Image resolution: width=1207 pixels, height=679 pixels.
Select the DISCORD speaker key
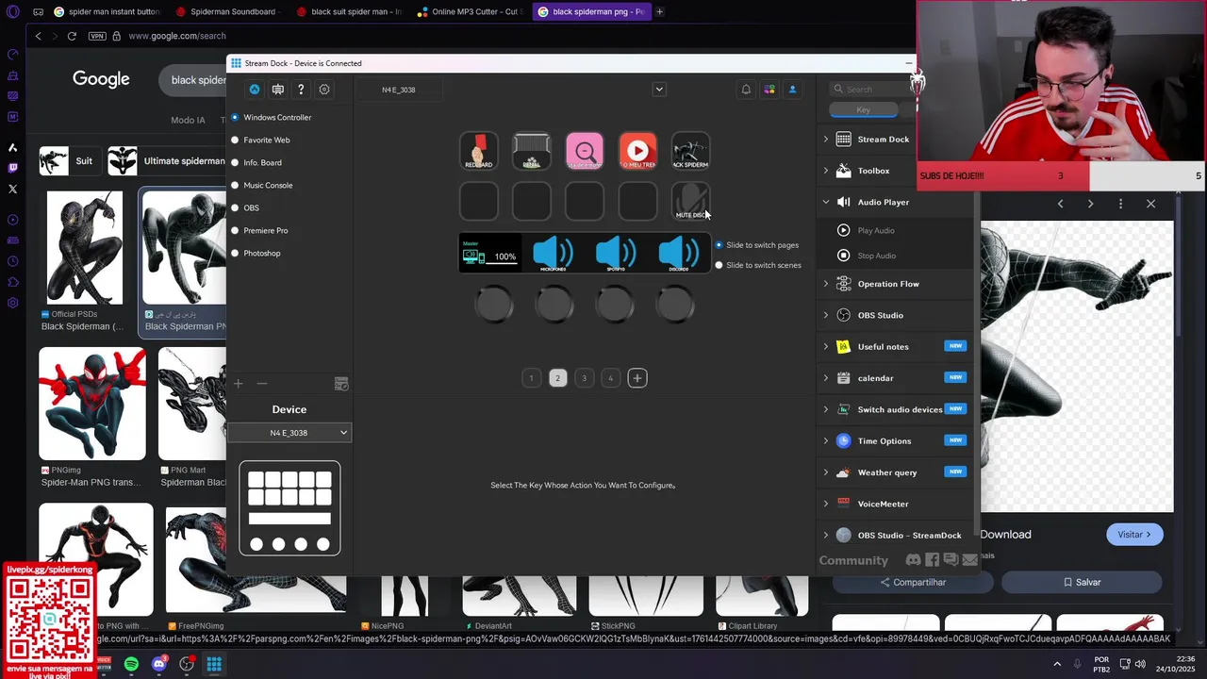click(679, 254)
